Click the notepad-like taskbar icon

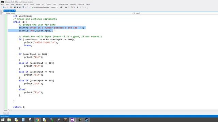pos(23,120)
